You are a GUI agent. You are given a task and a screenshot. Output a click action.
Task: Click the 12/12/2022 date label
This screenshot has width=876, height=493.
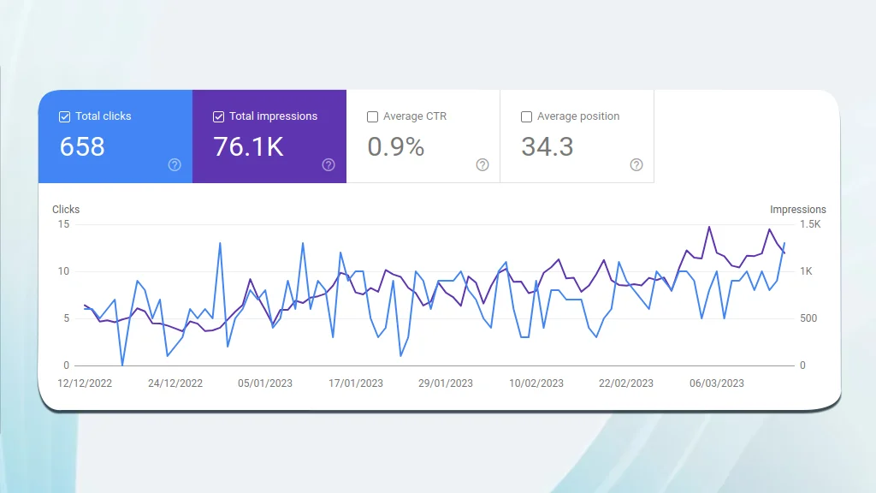[85, 383]
